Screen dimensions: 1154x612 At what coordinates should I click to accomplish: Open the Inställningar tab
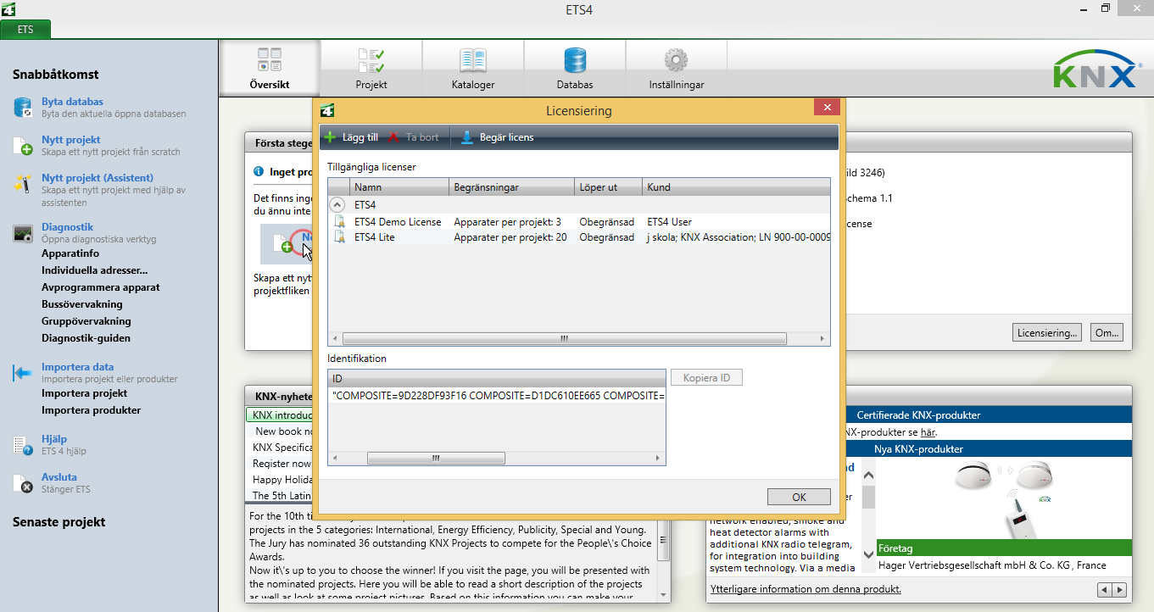676,68
